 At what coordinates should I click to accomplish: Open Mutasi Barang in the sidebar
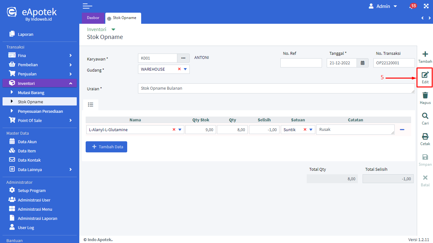coord(31,93)
